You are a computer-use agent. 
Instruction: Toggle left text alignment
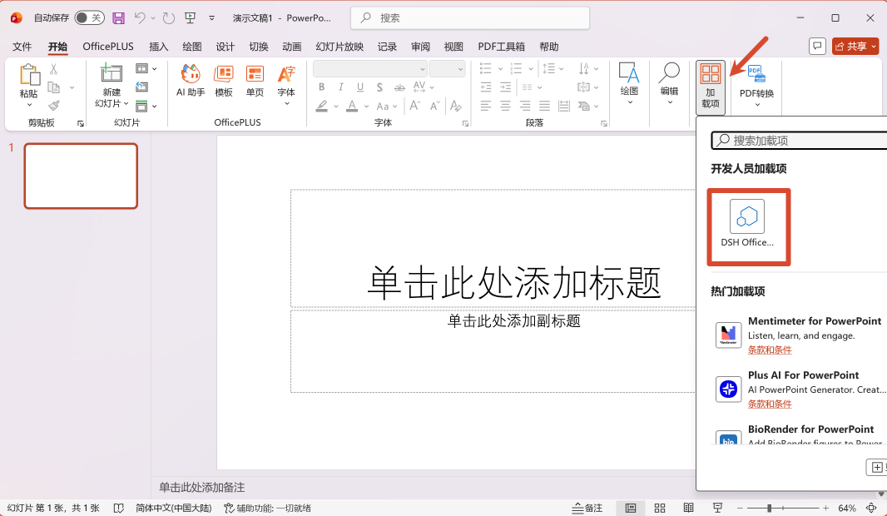click(x=485, y=106)
